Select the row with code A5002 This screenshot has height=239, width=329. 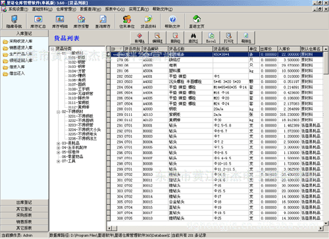(x=216, y=60)
